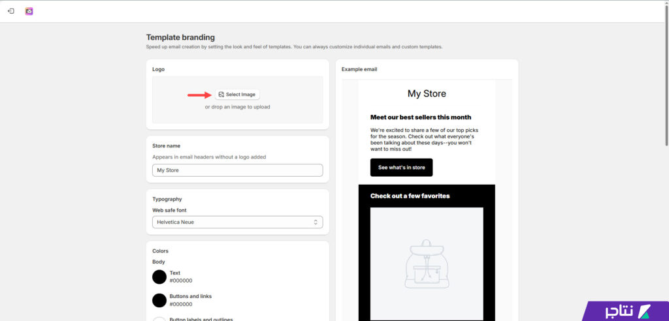The image size is (669, 321).
Task: Click 'Appears in email headers' helper text
Action: [209, 157]
